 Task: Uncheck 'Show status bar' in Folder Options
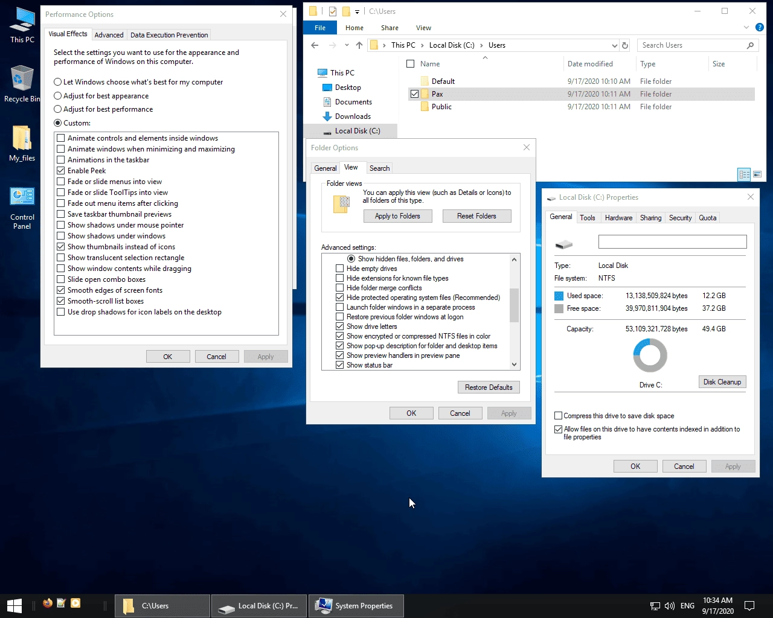[339, 365]
